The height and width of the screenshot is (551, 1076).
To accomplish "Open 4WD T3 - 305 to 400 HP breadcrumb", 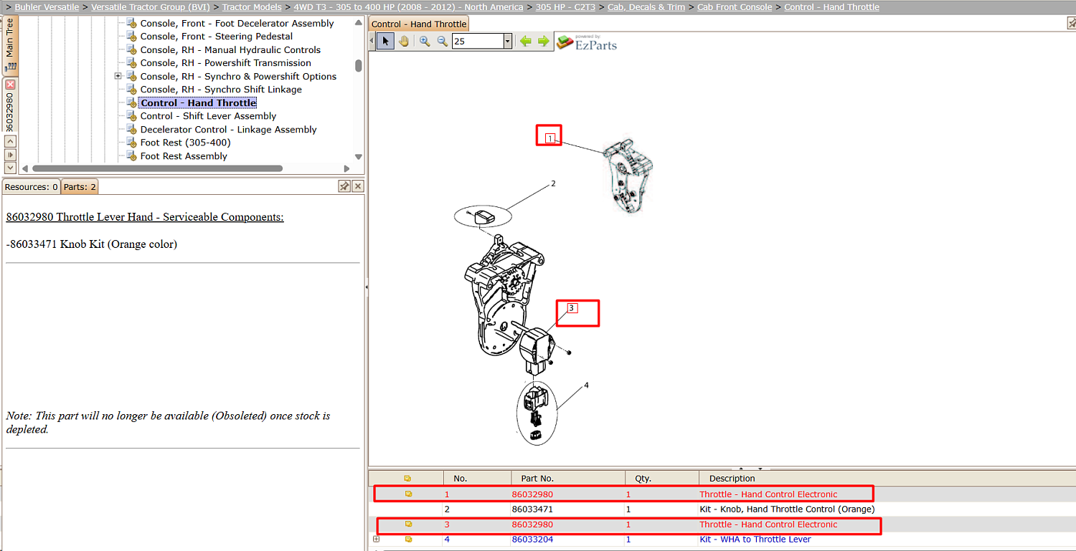I will click(x=408, y=7).
